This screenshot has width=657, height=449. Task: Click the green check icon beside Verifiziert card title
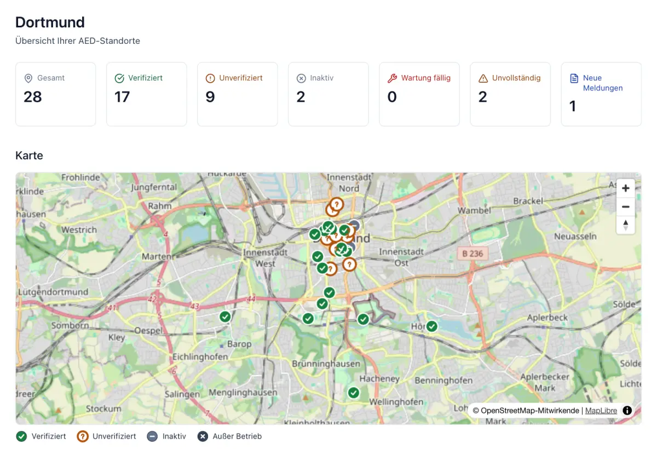(x=119, y=78)
